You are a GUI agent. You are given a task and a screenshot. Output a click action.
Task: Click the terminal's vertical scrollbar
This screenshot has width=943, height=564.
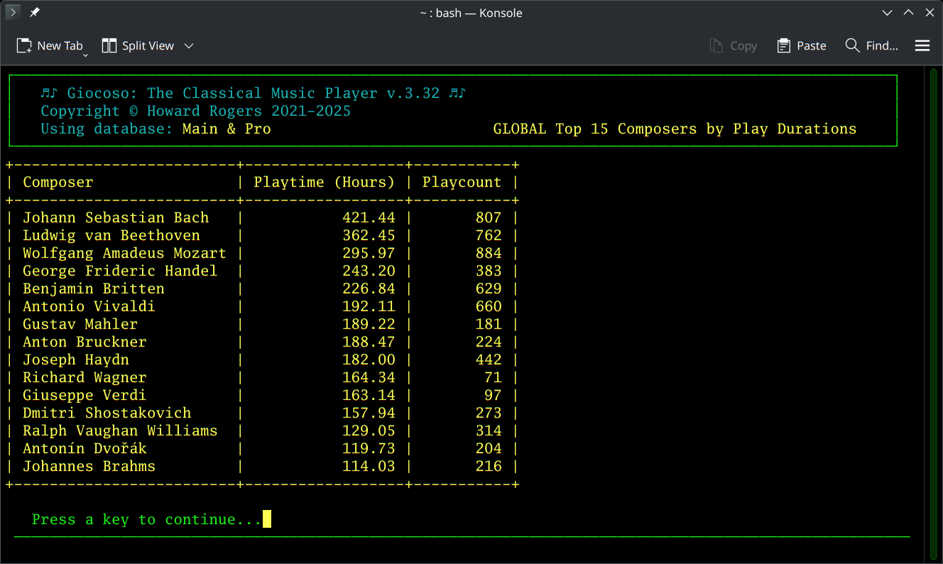coord(934,313)
